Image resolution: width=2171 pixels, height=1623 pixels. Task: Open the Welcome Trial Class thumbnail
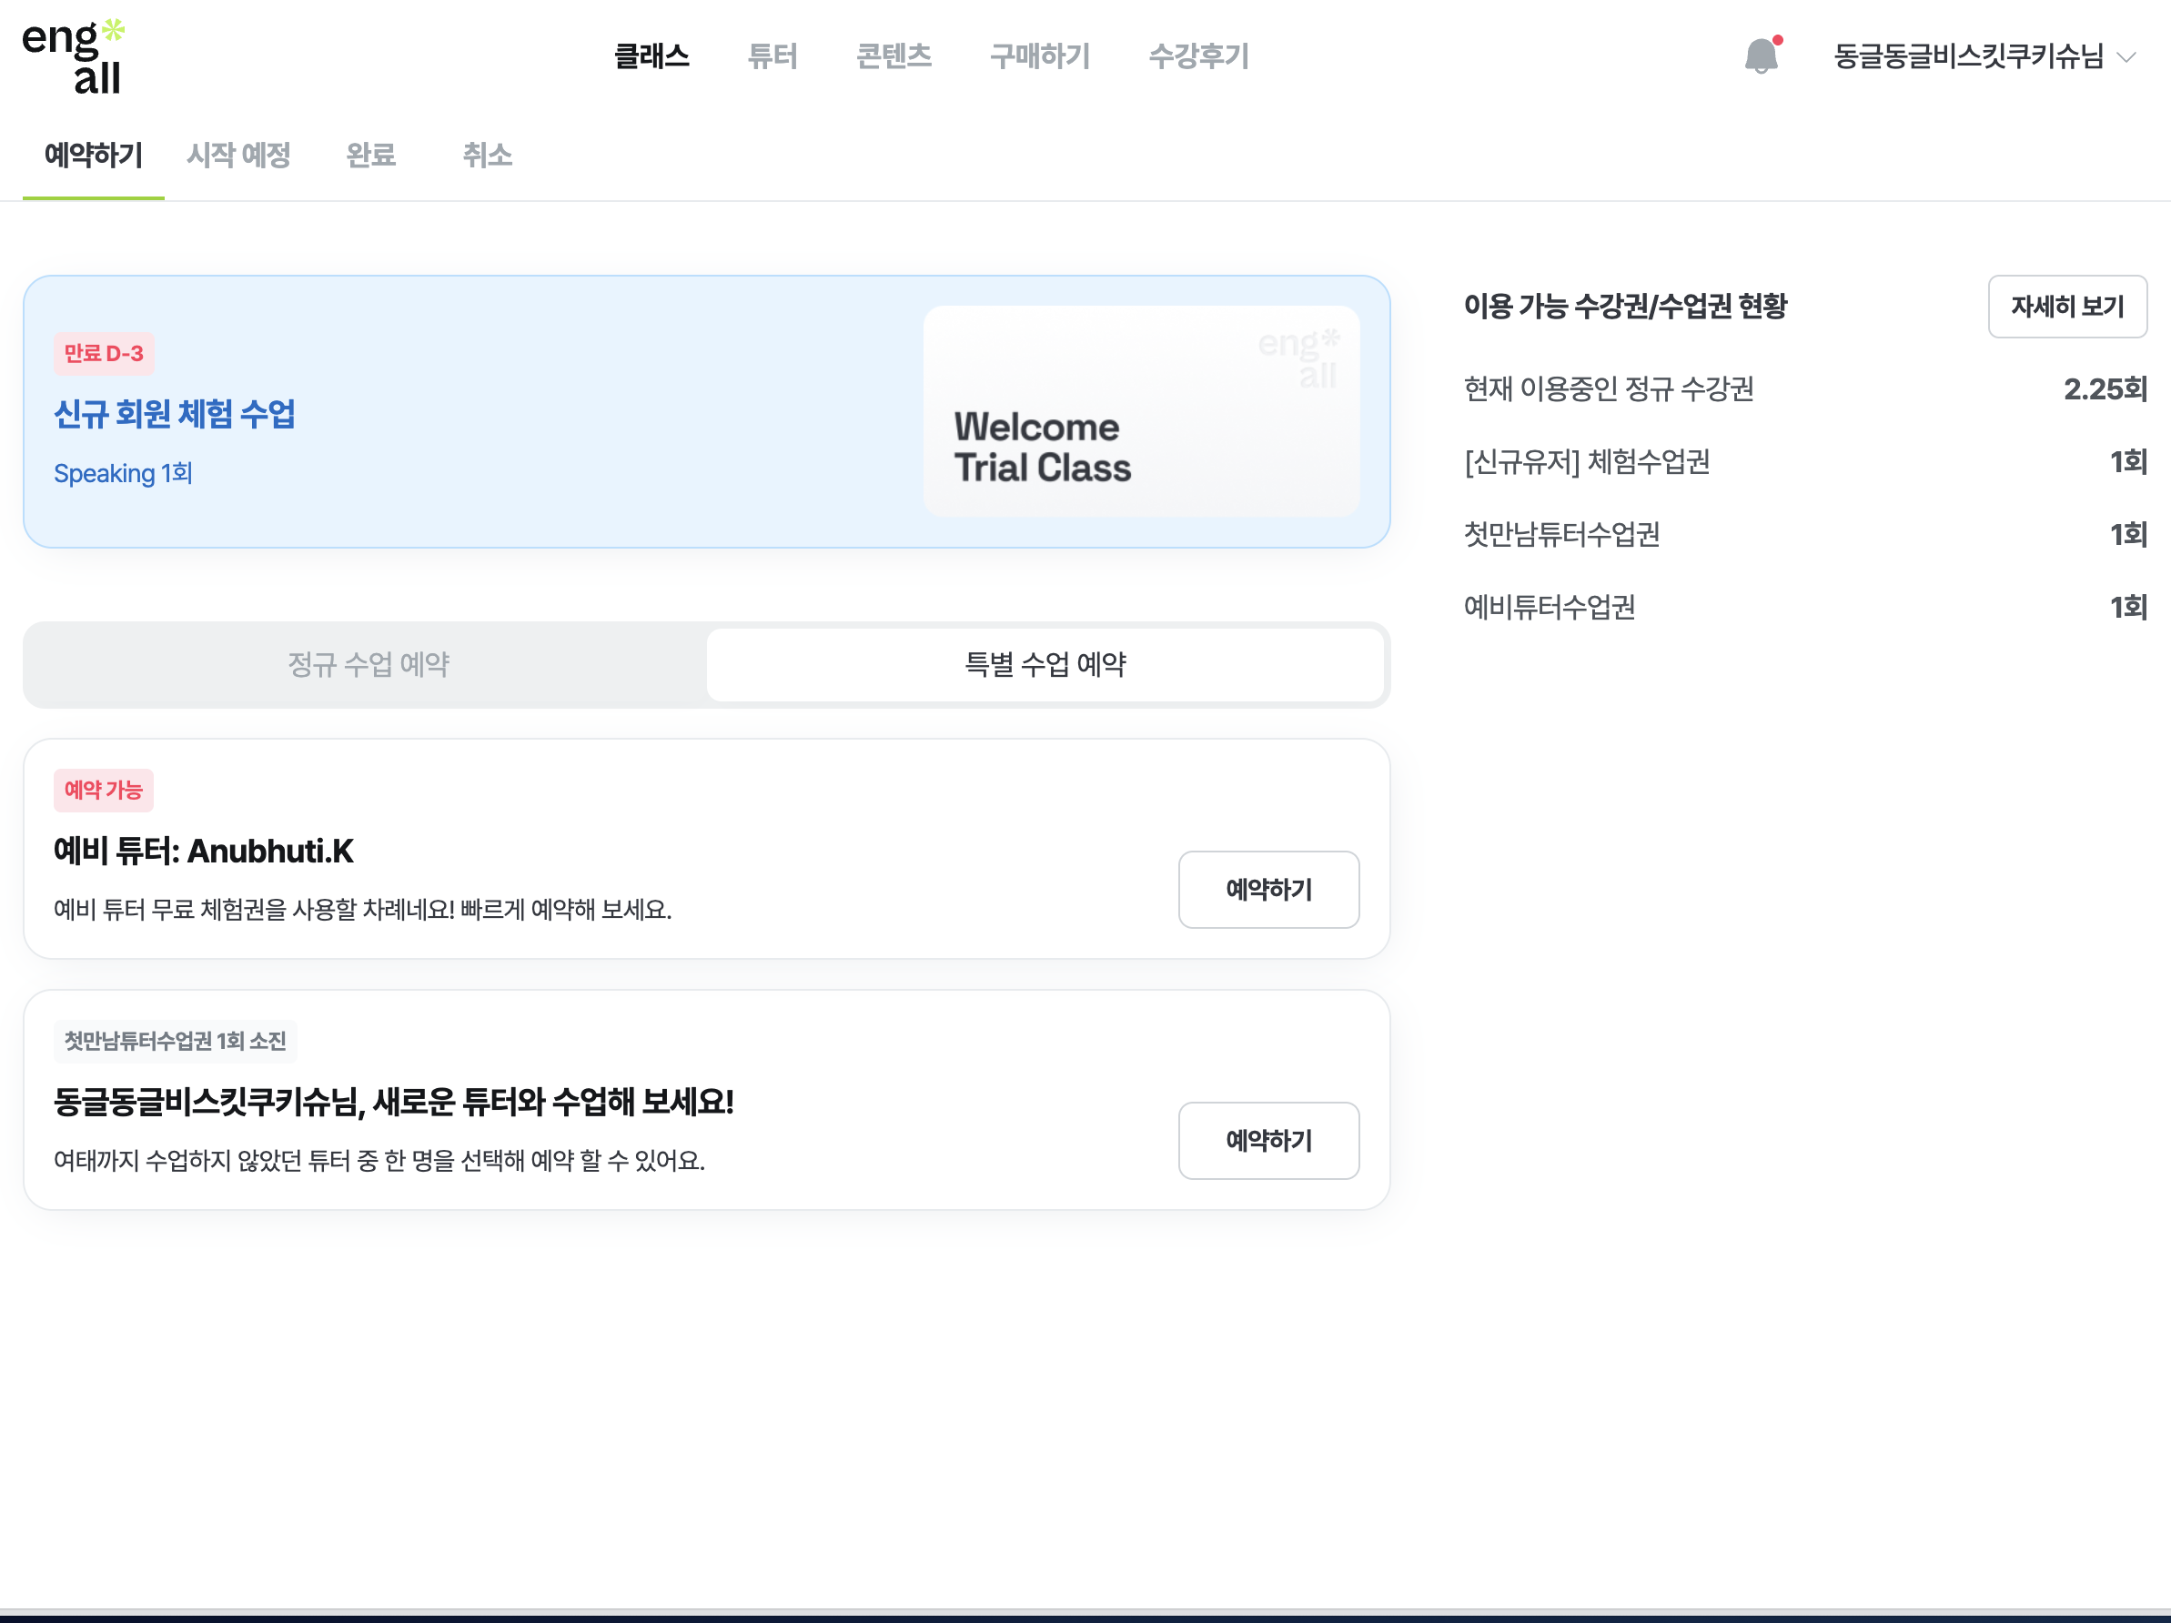(1140, 411)
